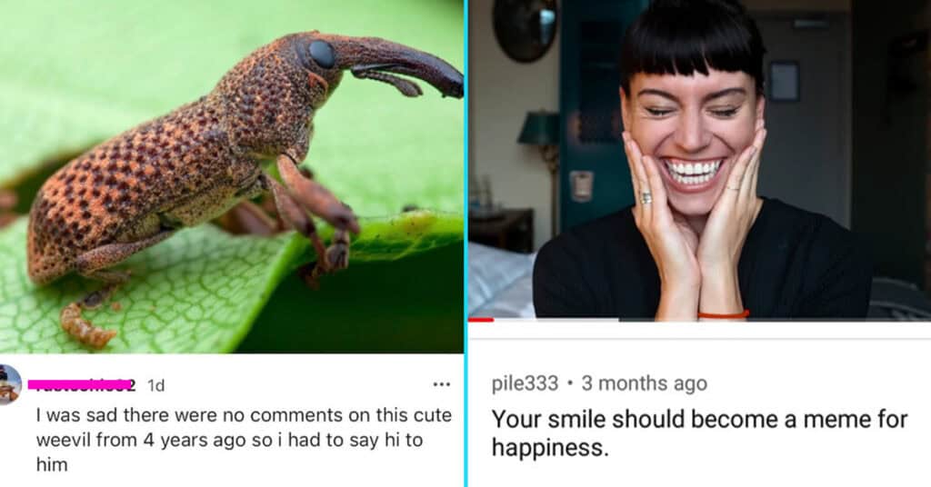Image resolution: width=931 pixels, height=487 pixels.
Task: Open the three-dot menu on weevil comment
Action: pos(441,385)
